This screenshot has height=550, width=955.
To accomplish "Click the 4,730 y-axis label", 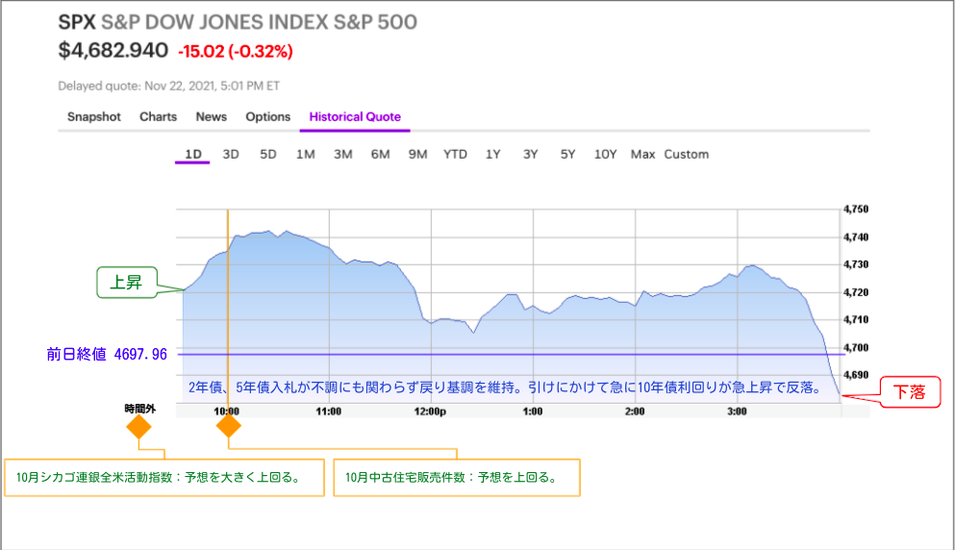I will (856, 264).
